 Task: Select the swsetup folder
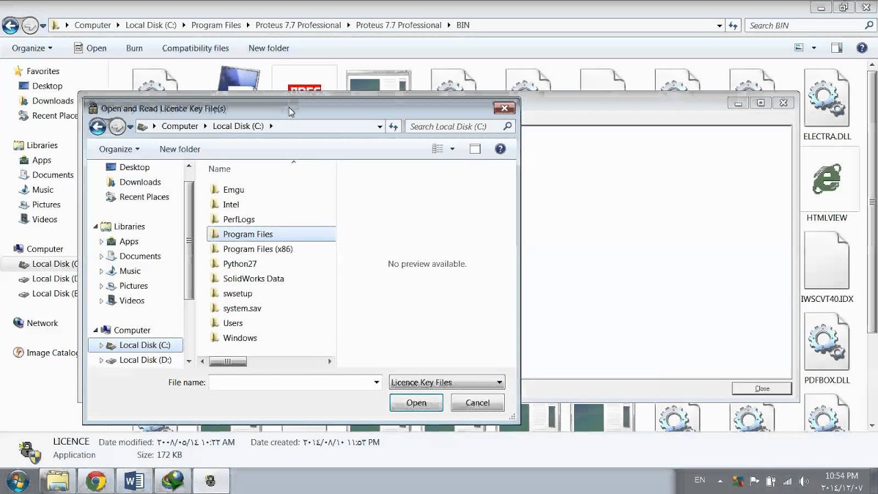[x=237, y=294]
